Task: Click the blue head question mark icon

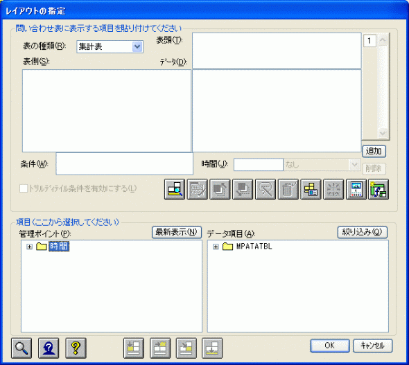Action: pyautogui.click(x=49, y=348)
